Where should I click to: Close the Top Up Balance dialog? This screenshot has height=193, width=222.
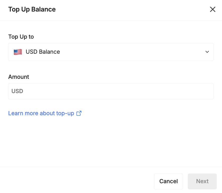pos(212,10)
